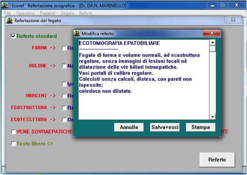247x175 pixels.
Task: Open the Organi menu
Action: pyautogui.click(x=67, y=13)
